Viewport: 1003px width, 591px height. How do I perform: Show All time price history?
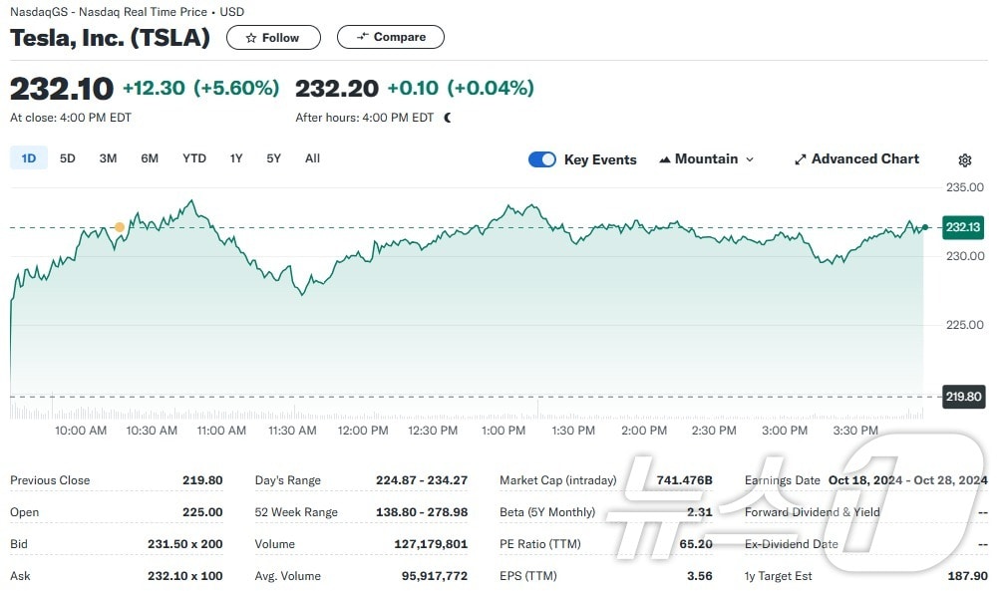[x=312, y=158]
